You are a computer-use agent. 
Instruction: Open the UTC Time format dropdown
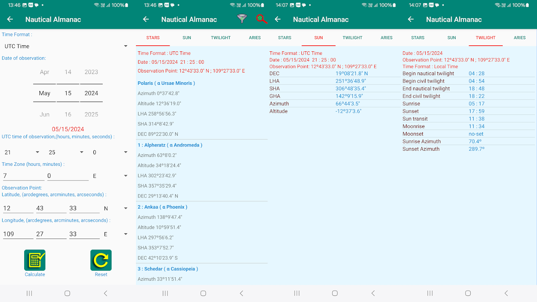[x=66, y=46]
